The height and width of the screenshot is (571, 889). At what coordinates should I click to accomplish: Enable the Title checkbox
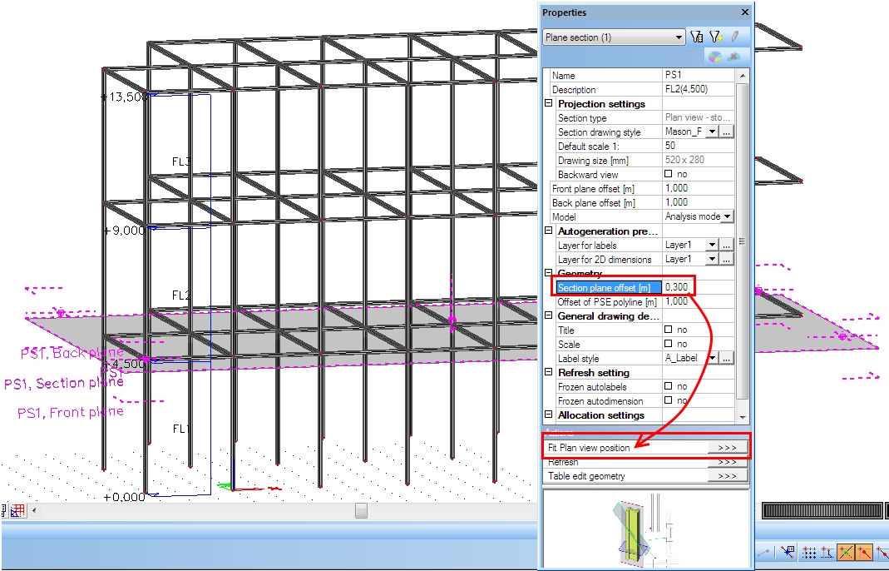(669, 330)
